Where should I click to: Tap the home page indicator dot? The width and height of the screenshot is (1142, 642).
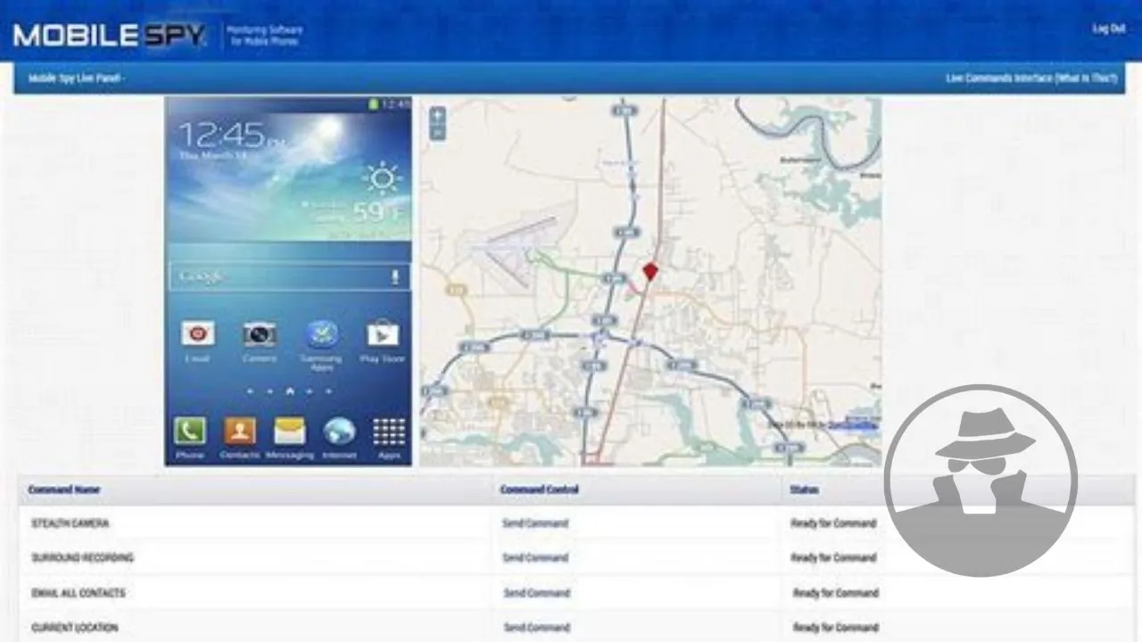[x=290, y=391]
